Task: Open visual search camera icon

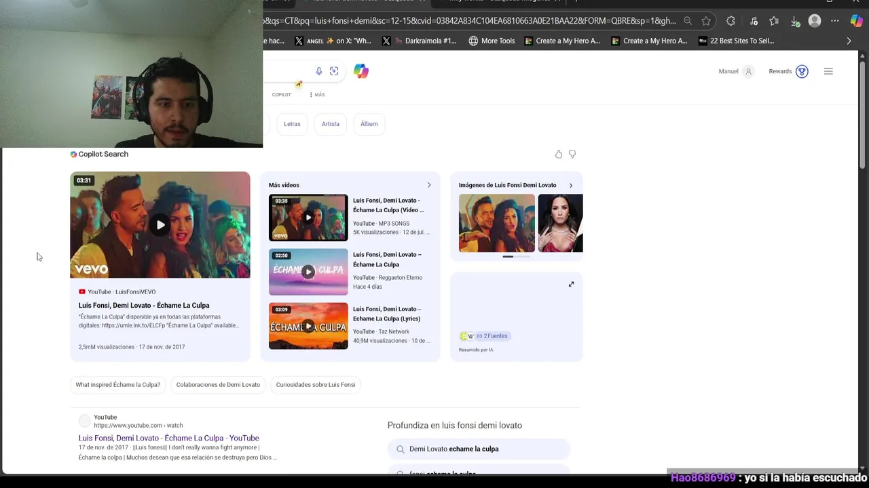Action: click(334, 71)
